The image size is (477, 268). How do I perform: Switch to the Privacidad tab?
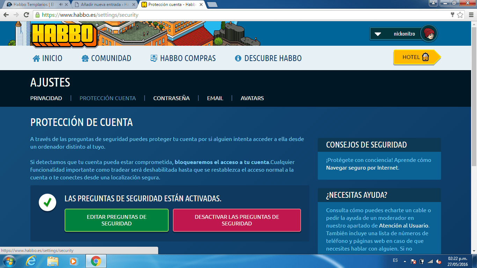46,98
